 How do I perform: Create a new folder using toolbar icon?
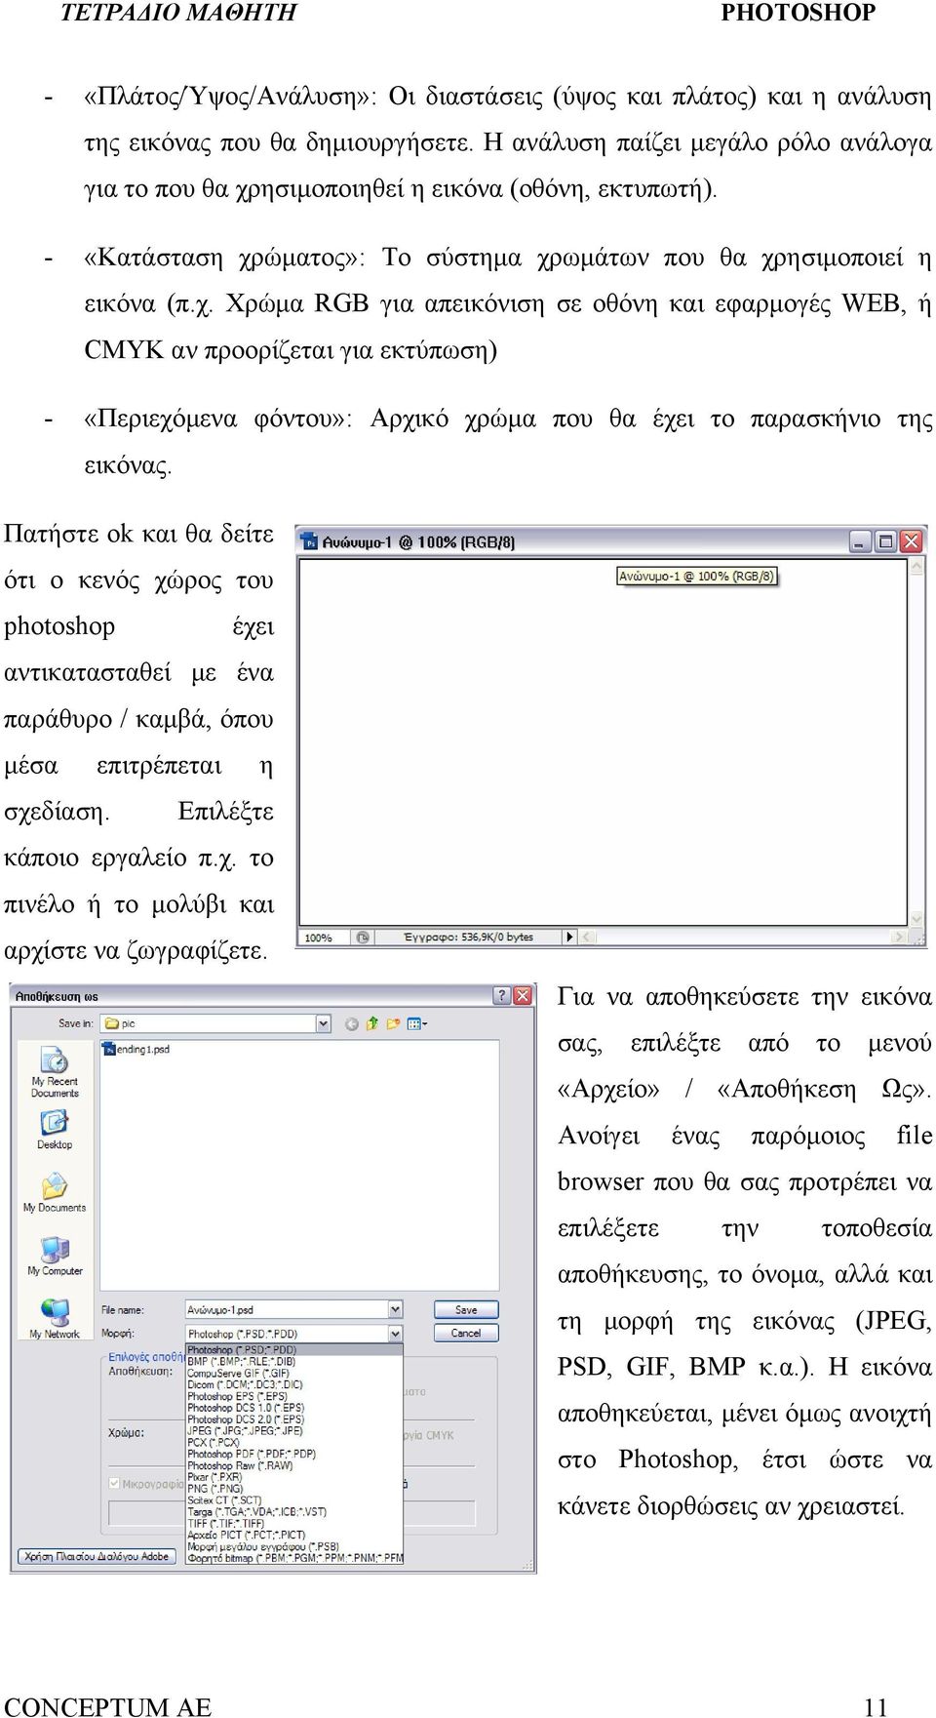click(393, 1023)
